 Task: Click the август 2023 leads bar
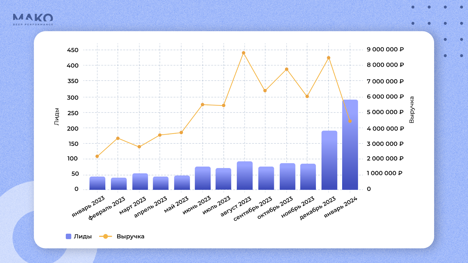(x=245, y=176)
